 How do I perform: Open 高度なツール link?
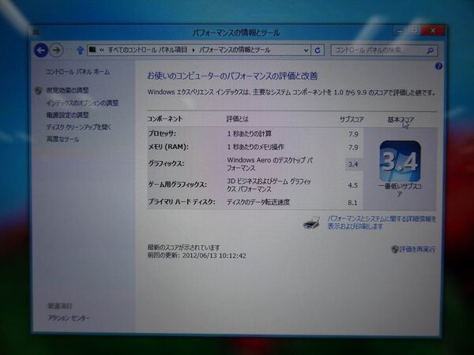tap(63, 139)
